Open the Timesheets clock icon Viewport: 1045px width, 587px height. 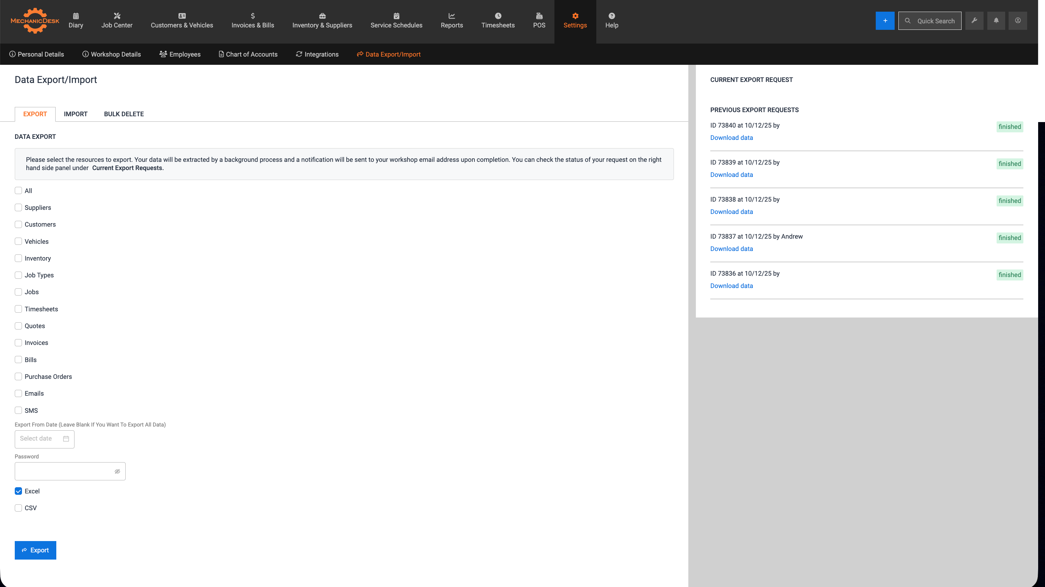pyautogui.click(x=498, y=16)
